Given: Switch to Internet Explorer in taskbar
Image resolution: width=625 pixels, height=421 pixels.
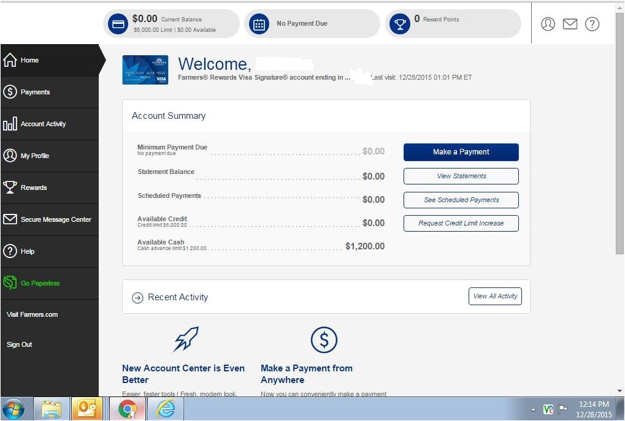Looking at the screenshot, I should [x=166, y=409].
